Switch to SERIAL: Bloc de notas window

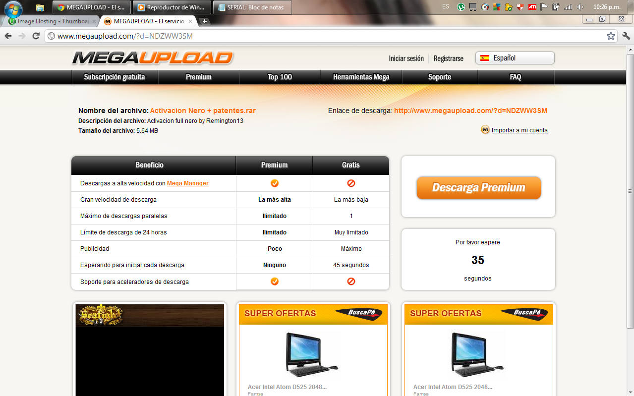click(x=252, y=7)
